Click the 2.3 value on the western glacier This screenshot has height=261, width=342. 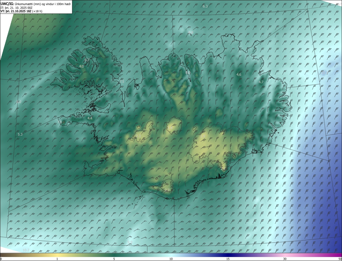pyautogui.click(x=138, y=136)
